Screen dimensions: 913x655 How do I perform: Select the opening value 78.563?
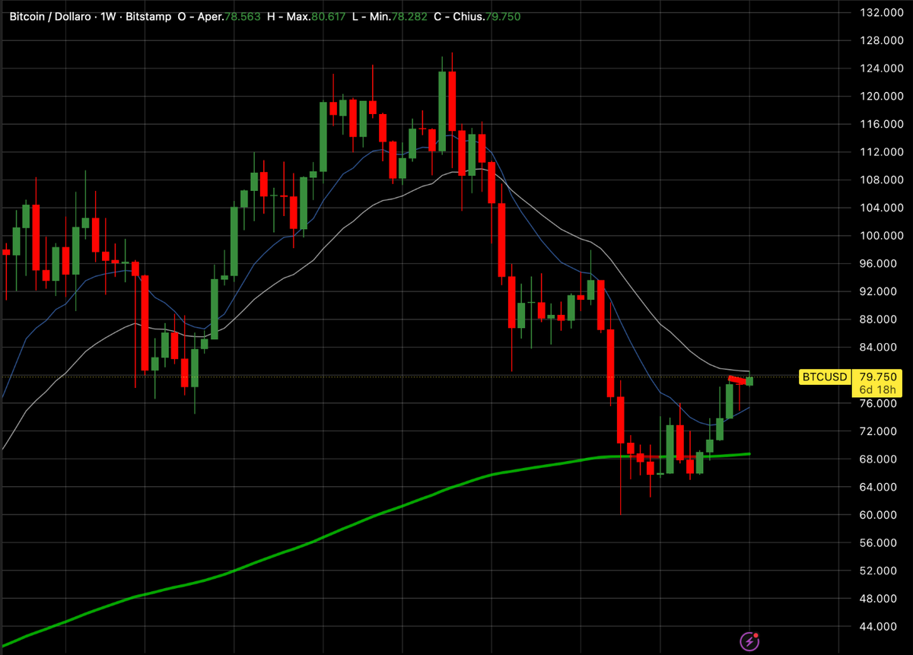(242, 15)
